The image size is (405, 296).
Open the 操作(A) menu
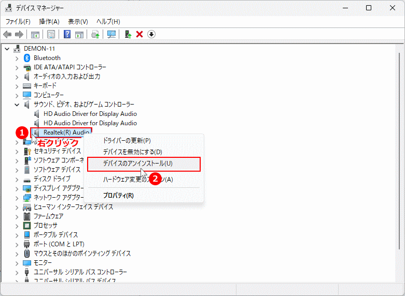click(49, 22)
